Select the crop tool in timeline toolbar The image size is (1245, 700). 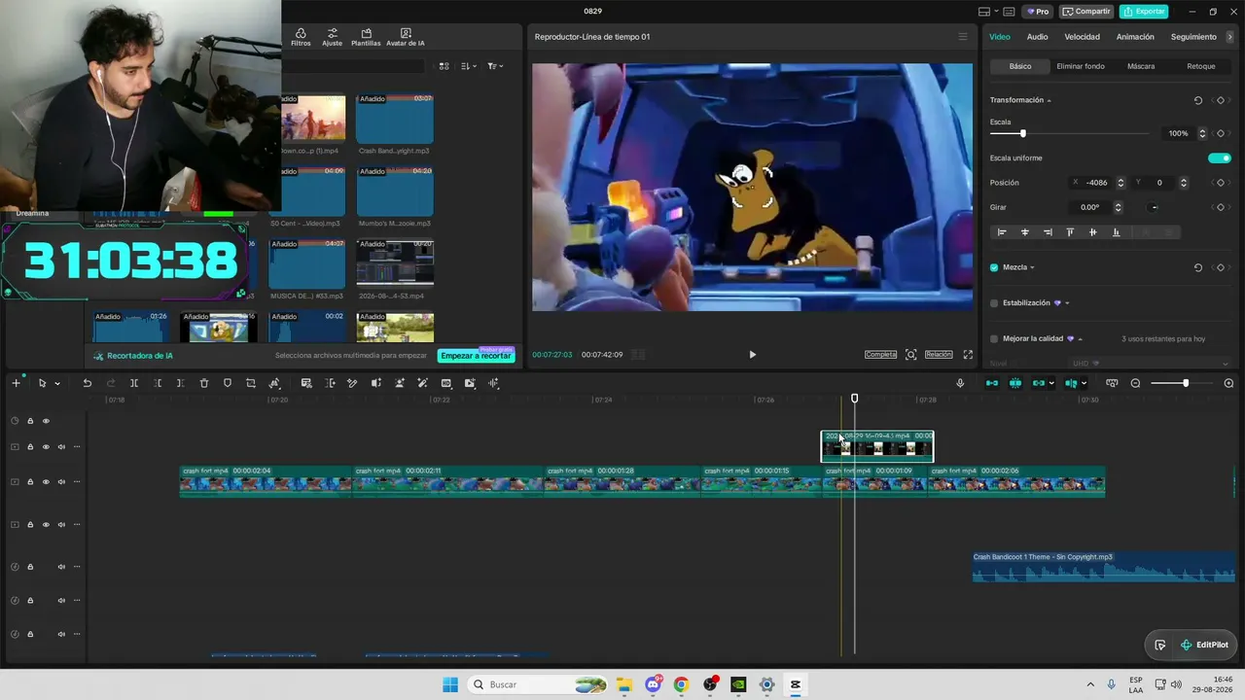coord(251,383)
